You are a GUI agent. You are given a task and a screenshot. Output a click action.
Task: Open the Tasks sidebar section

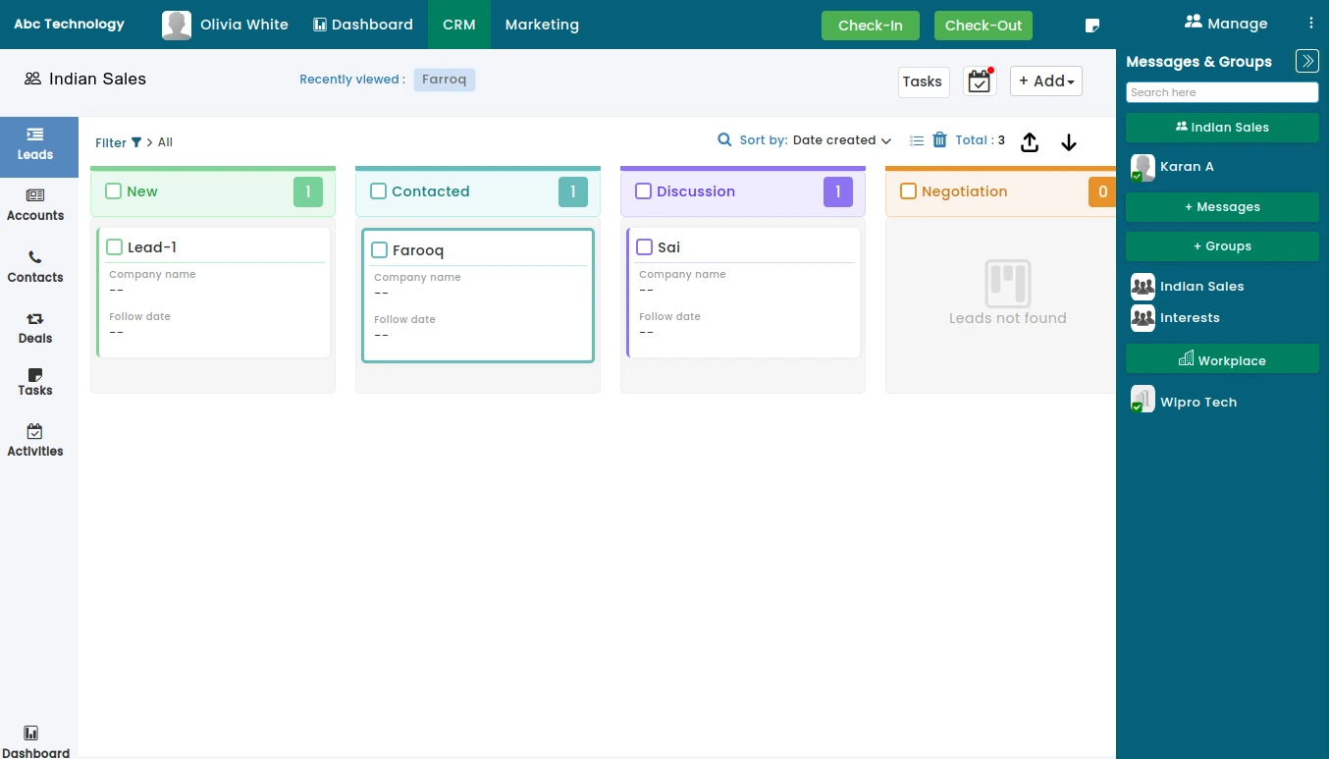point(35,382)
